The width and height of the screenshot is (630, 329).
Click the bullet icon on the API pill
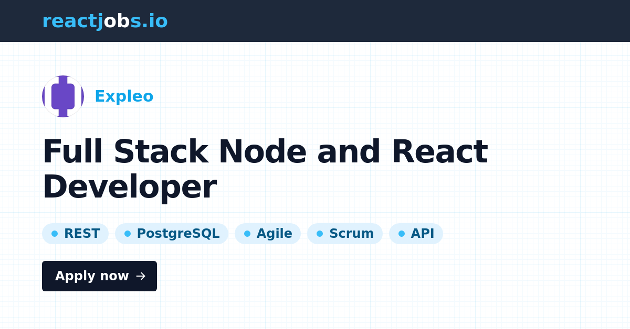coord(401,234)
